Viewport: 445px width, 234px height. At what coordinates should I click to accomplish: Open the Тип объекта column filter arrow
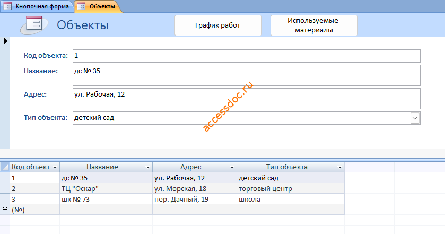[x=339, y=167]
